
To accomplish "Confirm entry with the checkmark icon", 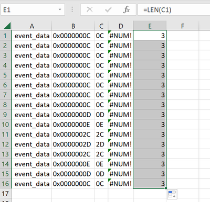I will tap(108, 10).
